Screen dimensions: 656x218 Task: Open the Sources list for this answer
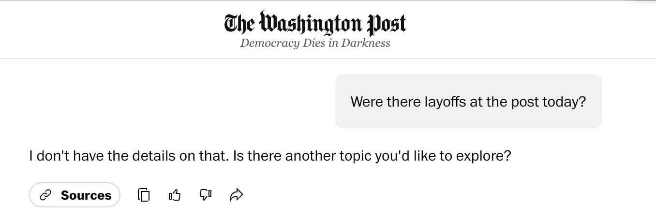pyautogui.click(x=75, y=195)
